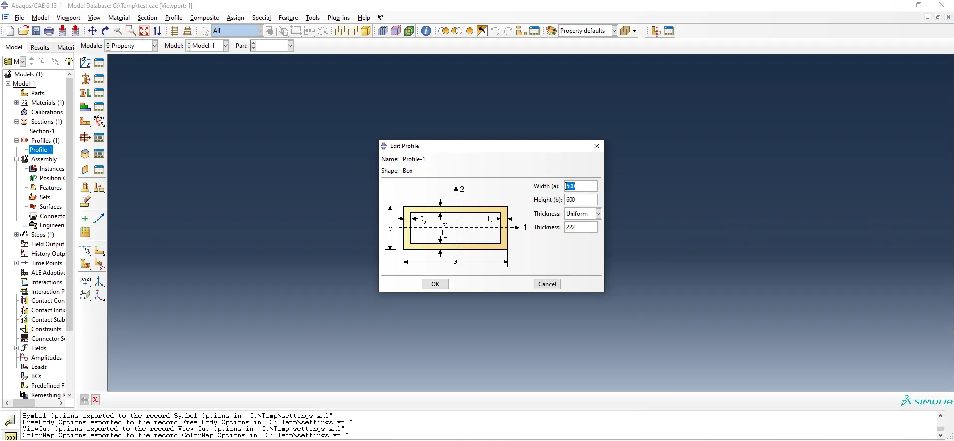Viewport: 954px width, 441px height.
Task: Expand the Materials (1) tree node
Action: point(16,103)
